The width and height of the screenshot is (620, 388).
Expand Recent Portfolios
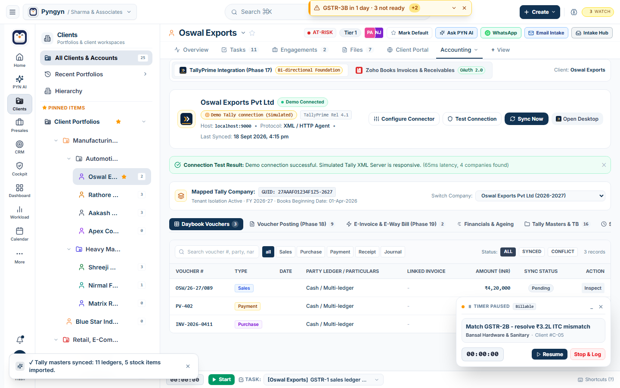coord(145,74)
